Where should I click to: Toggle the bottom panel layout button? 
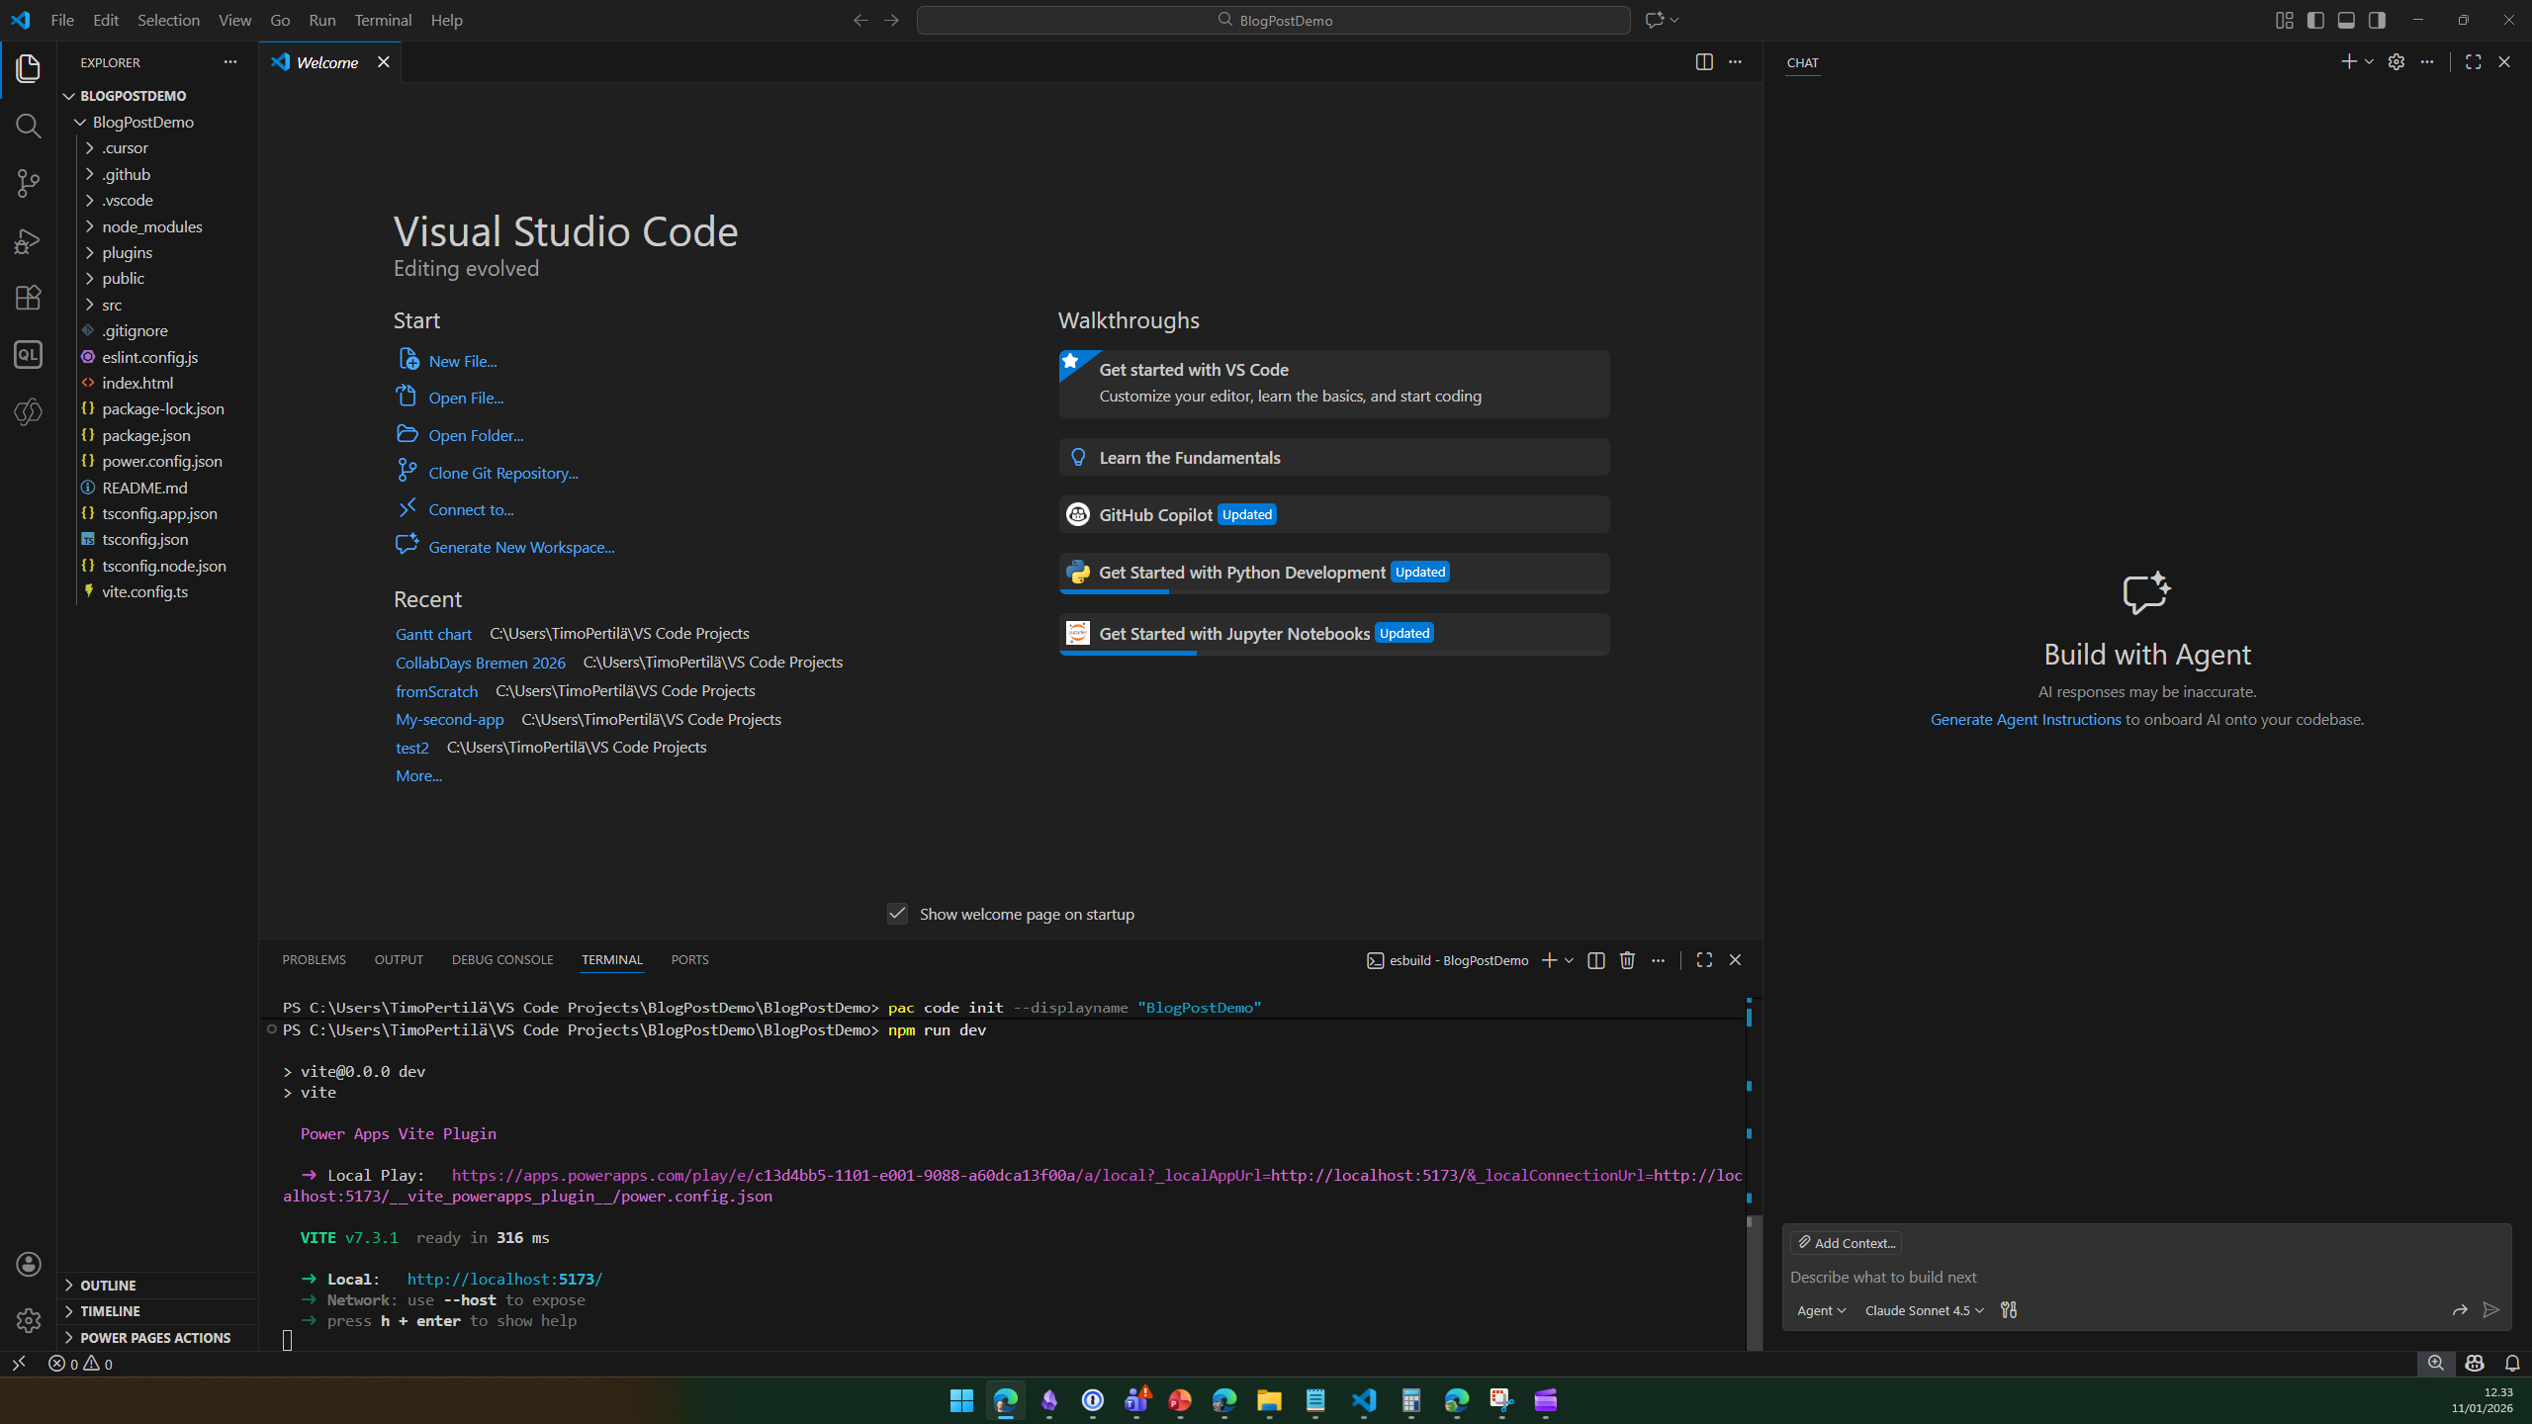tap(2346, 20)
